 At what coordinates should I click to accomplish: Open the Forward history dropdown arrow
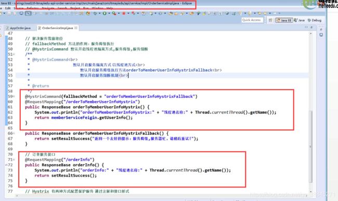(x=279, y=13)
